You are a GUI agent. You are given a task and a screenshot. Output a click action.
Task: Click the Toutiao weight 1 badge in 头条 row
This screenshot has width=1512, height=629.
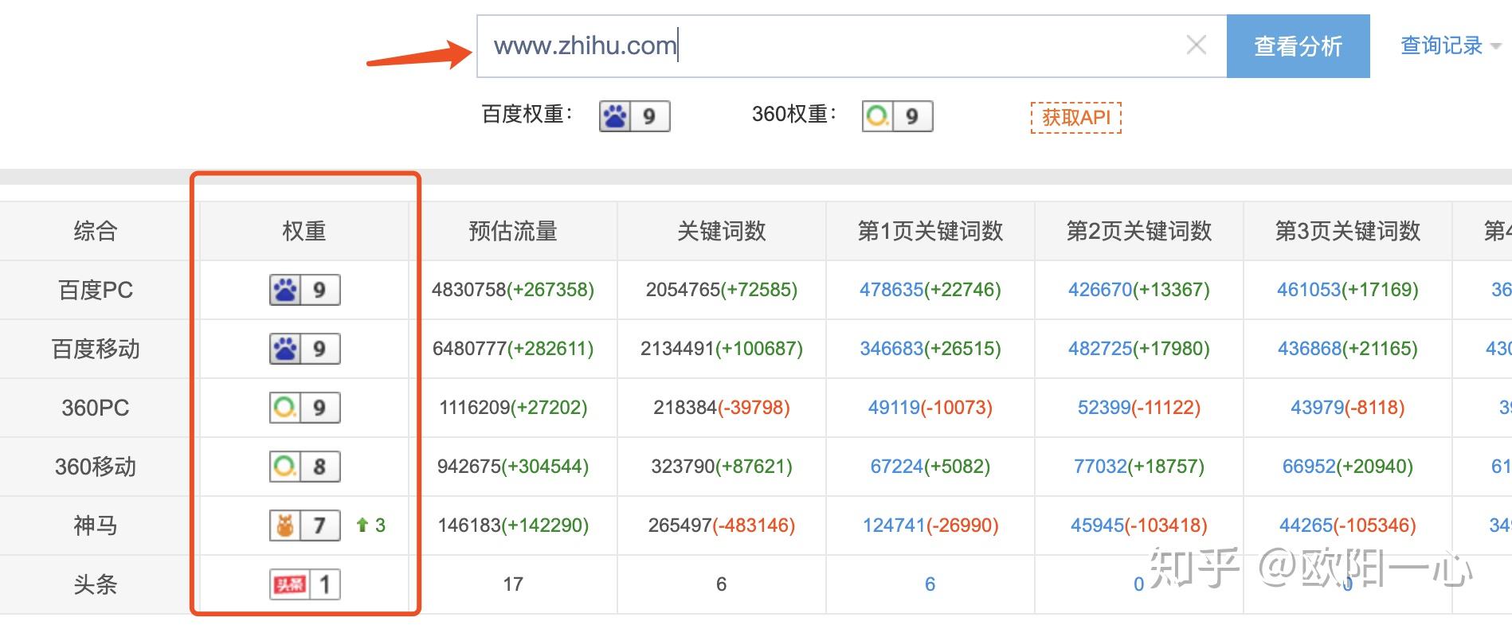coord(304,584)
